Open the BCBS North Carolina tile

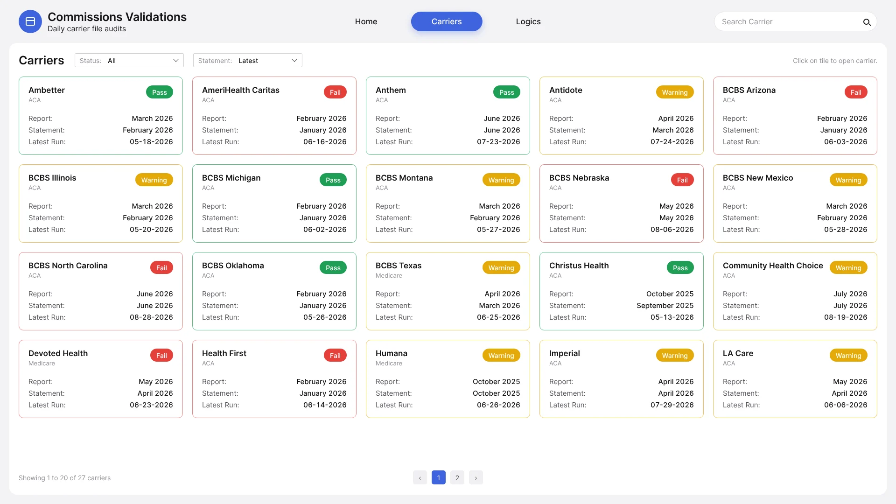coord(101,291)
